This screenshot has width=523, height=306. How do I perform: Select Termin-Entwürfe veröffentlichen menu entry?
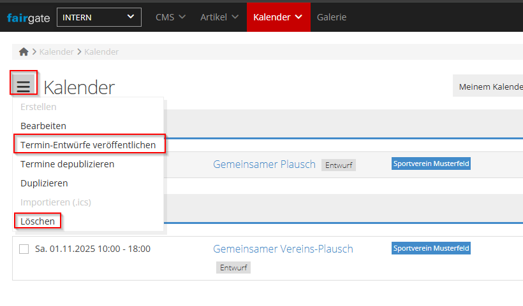pos(88,145)
